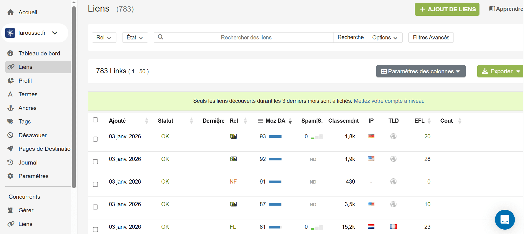Click the Netherlands flag in the 81 row

pyautogui.click(x=371, y=227)
